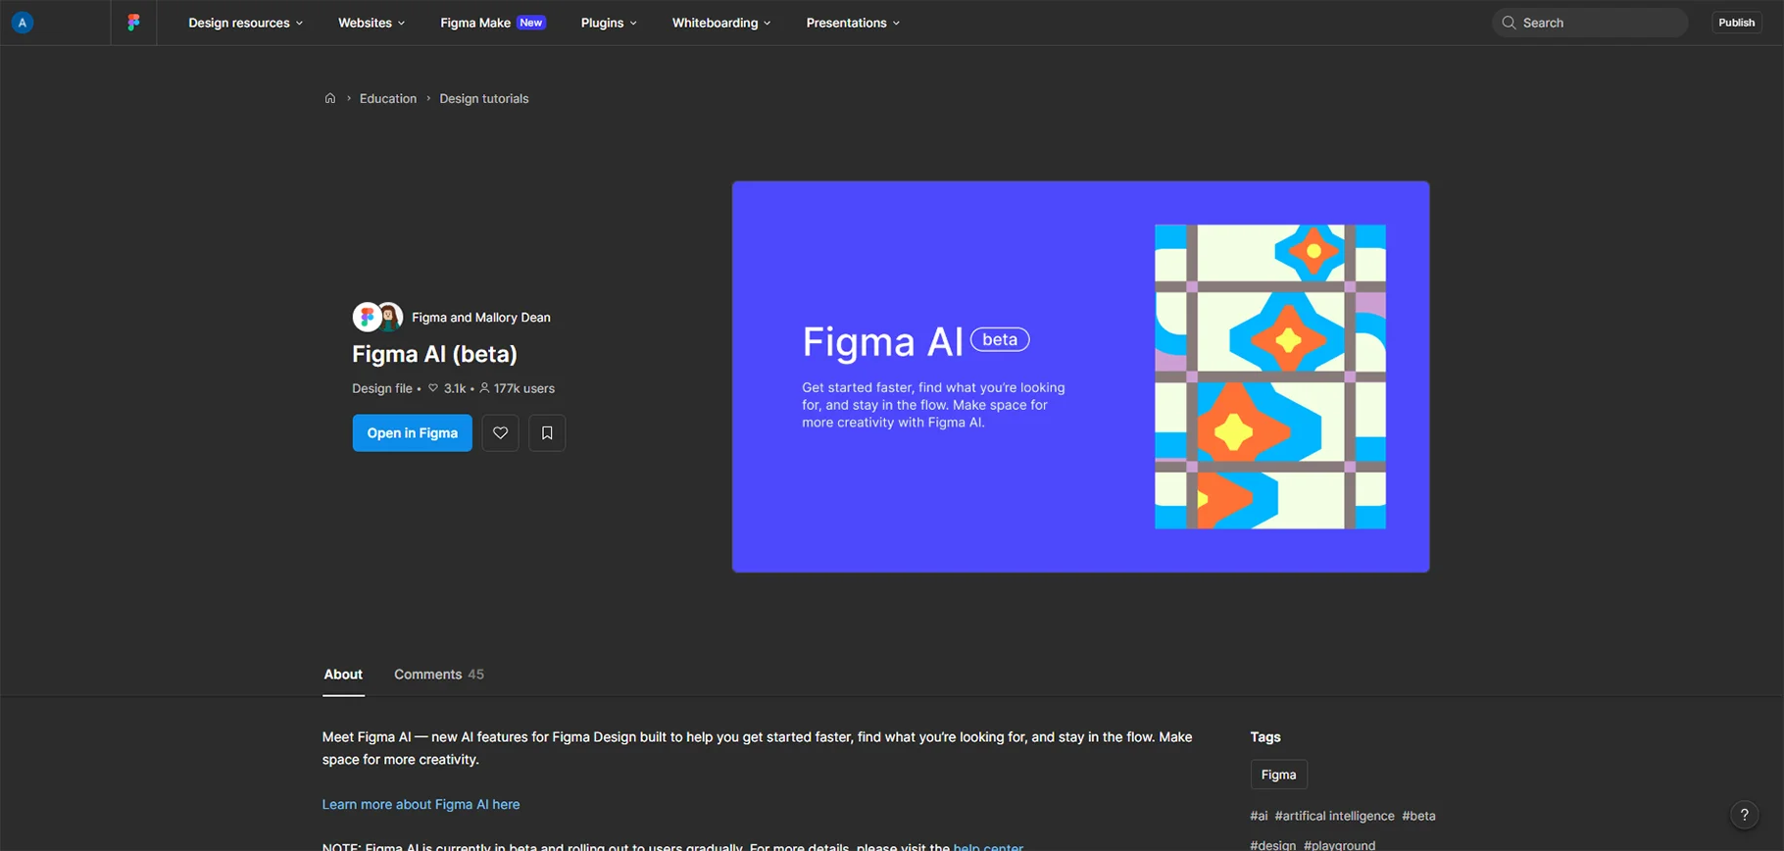Image resolution: width=1784 pixels, height=851 pixels.
Task: Switch to the Comments tab
Action: click(439, 675)
